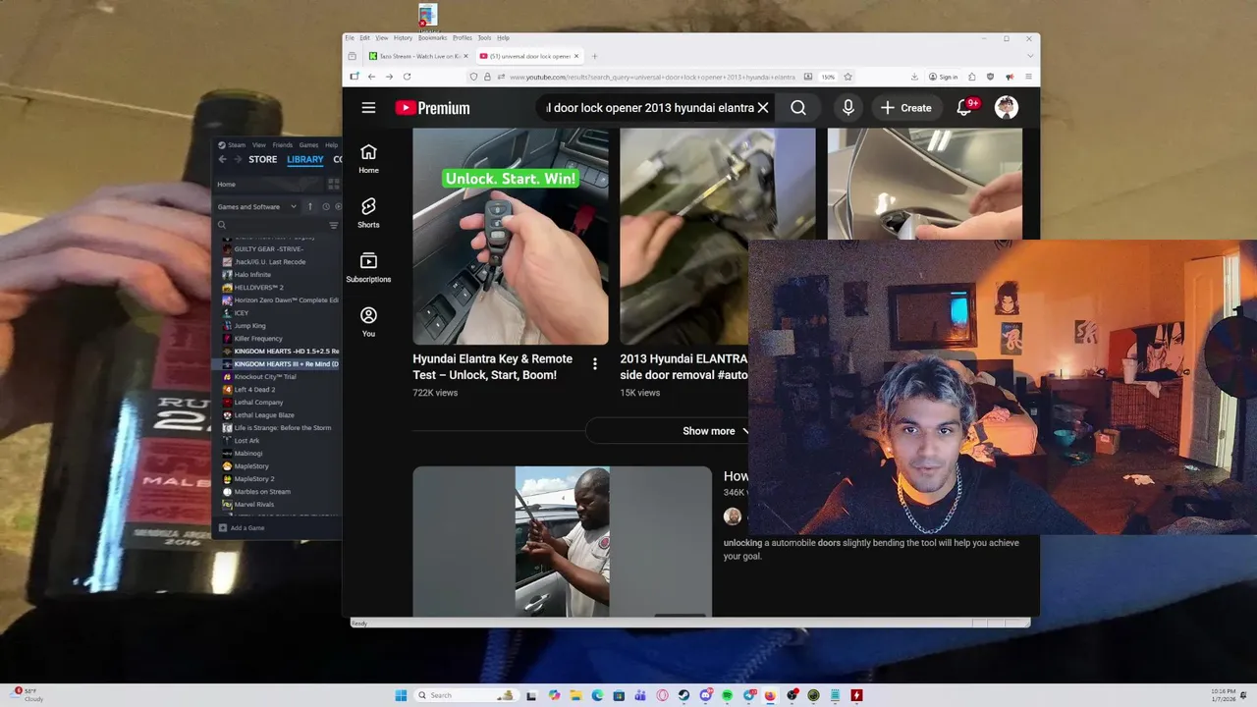
Task: Open the Steam Friends menu
Action: pos(283,144)
